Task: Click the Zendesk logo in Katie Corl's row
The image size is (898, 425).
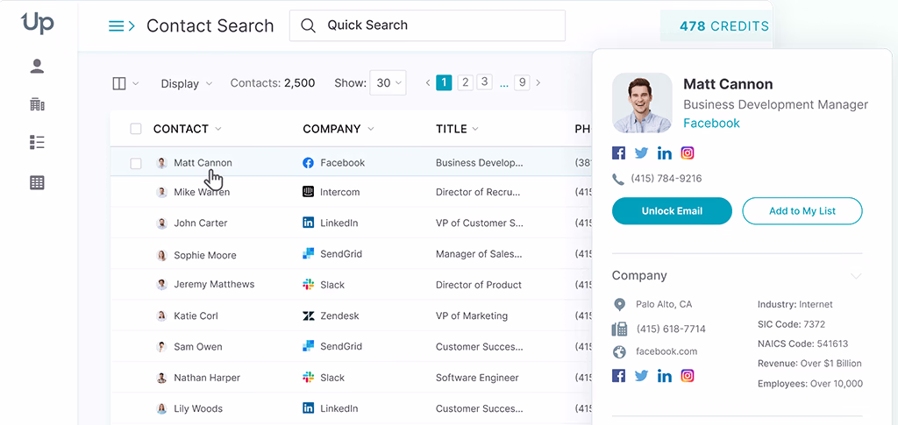Action: point(308,315)
